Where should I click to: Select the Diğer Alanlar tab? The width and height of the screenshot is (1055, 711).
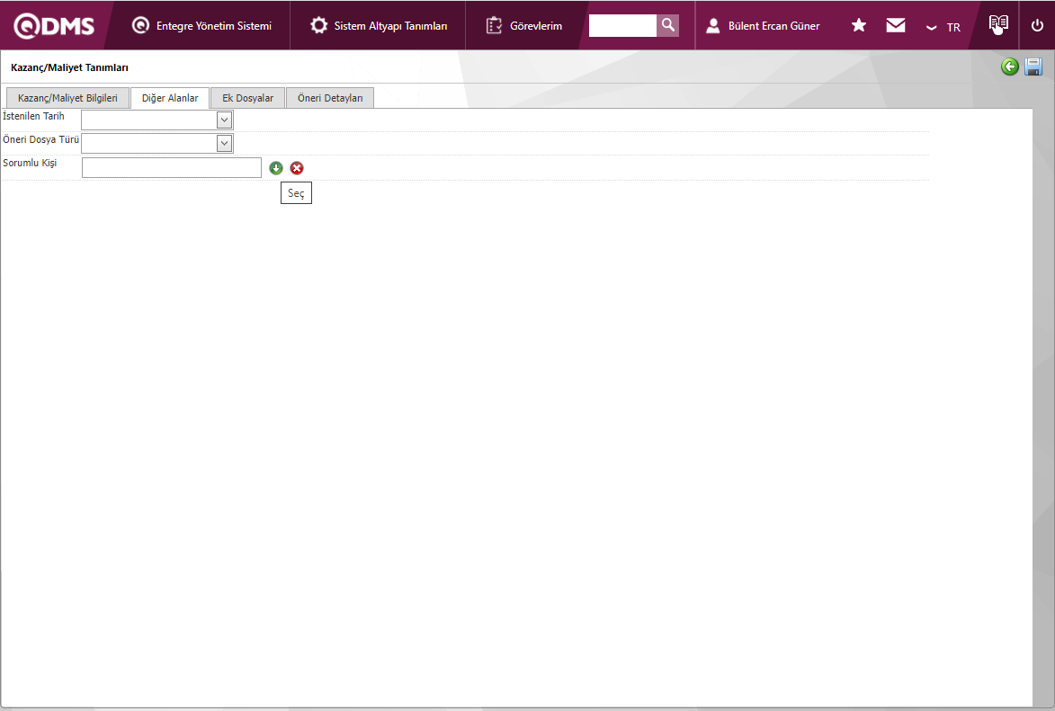[170, 98]
